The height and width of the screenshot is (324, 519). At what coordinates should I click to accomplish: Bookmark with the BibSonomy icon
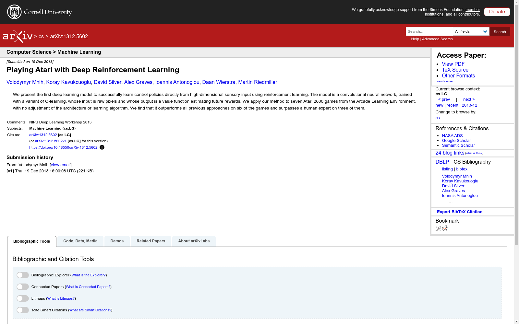click(x=438, y=229)
